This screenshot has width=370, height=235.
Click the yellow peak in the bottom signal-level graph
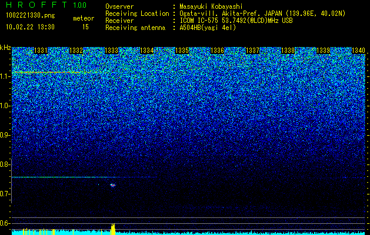coord(113,229)
